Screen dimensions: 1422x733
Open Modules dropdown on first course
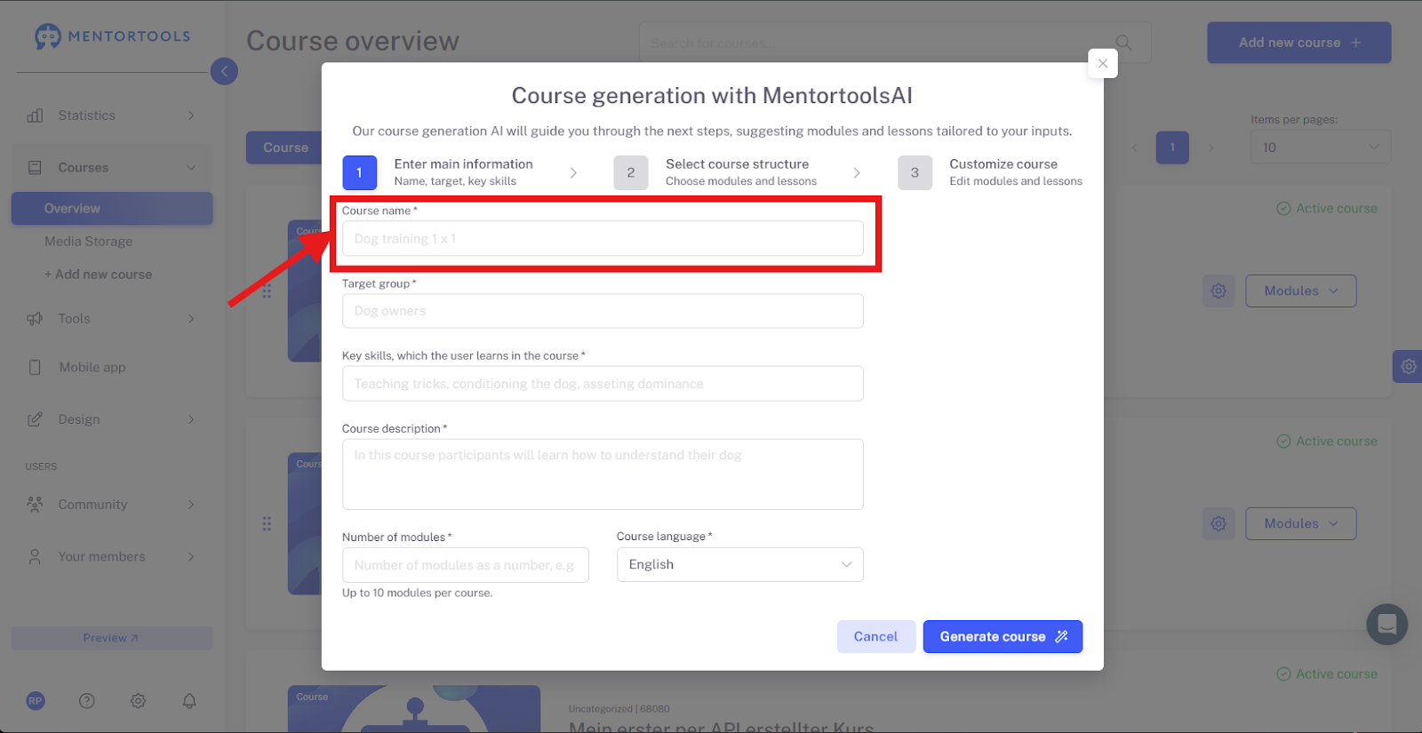pyautogui.click(x=1301, y=291)
